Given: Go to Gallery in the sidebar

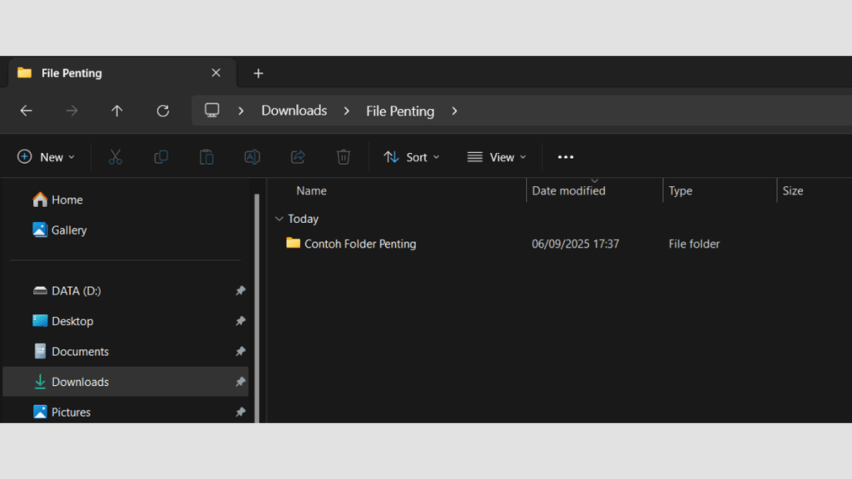Looking at the screenshot, I should pos(67,230).
